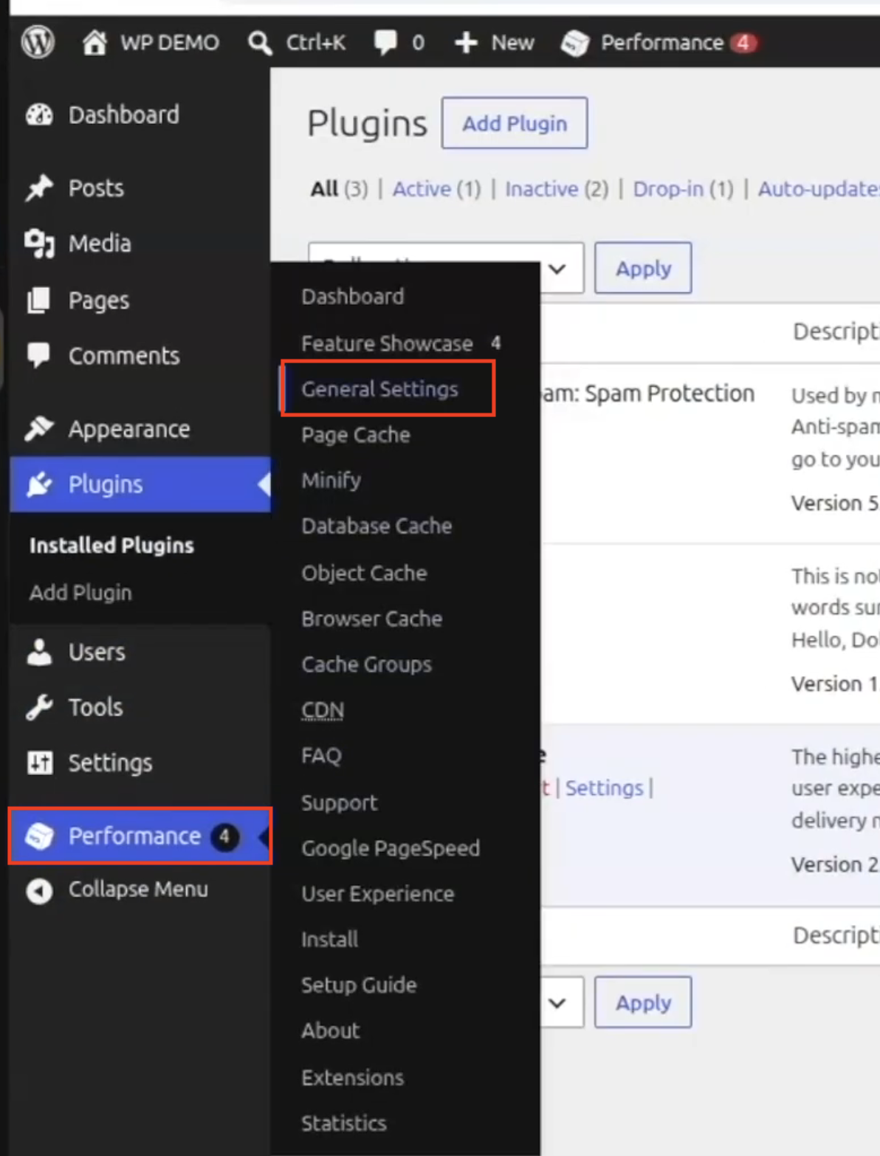Open Install submenu item

point(329,940)
